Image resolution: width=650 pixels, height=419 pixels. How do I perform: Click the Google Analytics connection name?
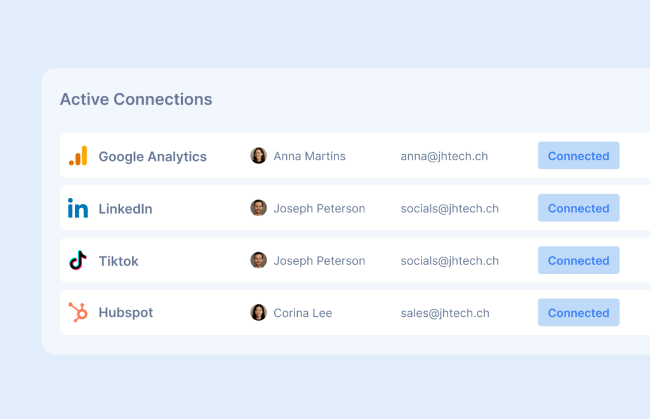coord(152,157)
